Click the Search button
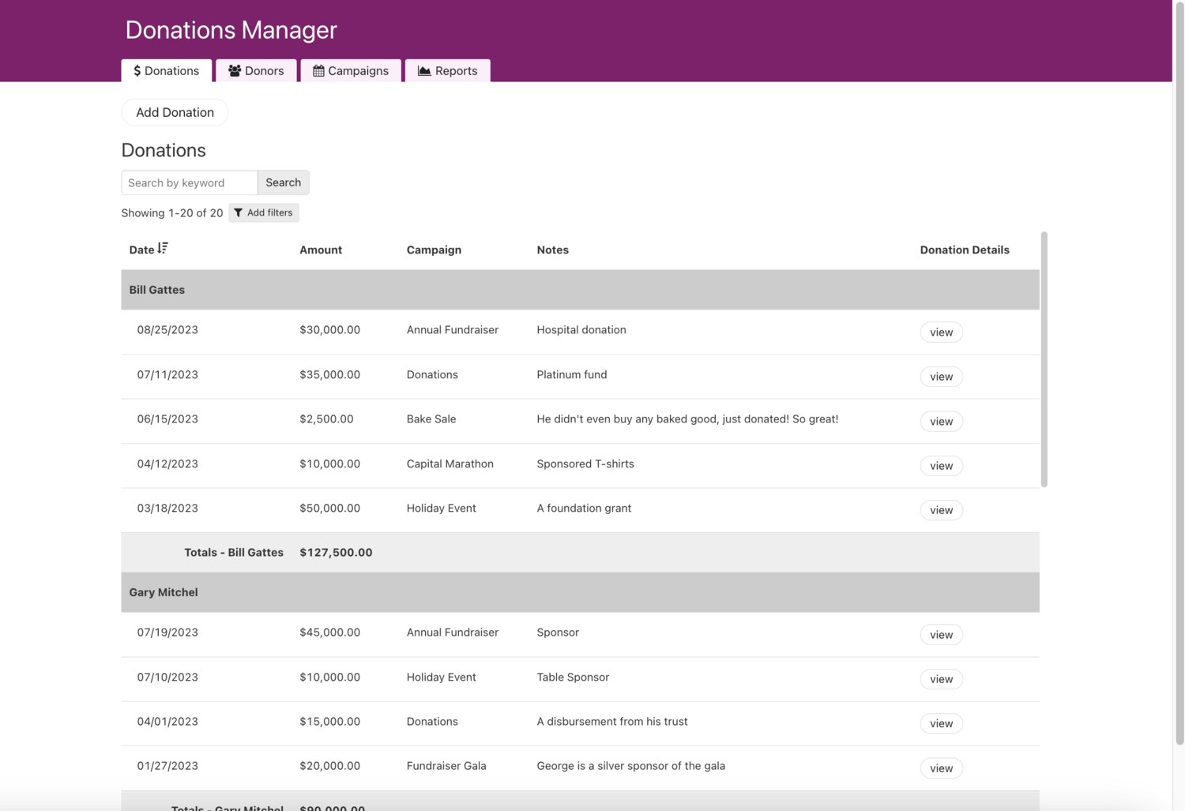 click(283, 182)
